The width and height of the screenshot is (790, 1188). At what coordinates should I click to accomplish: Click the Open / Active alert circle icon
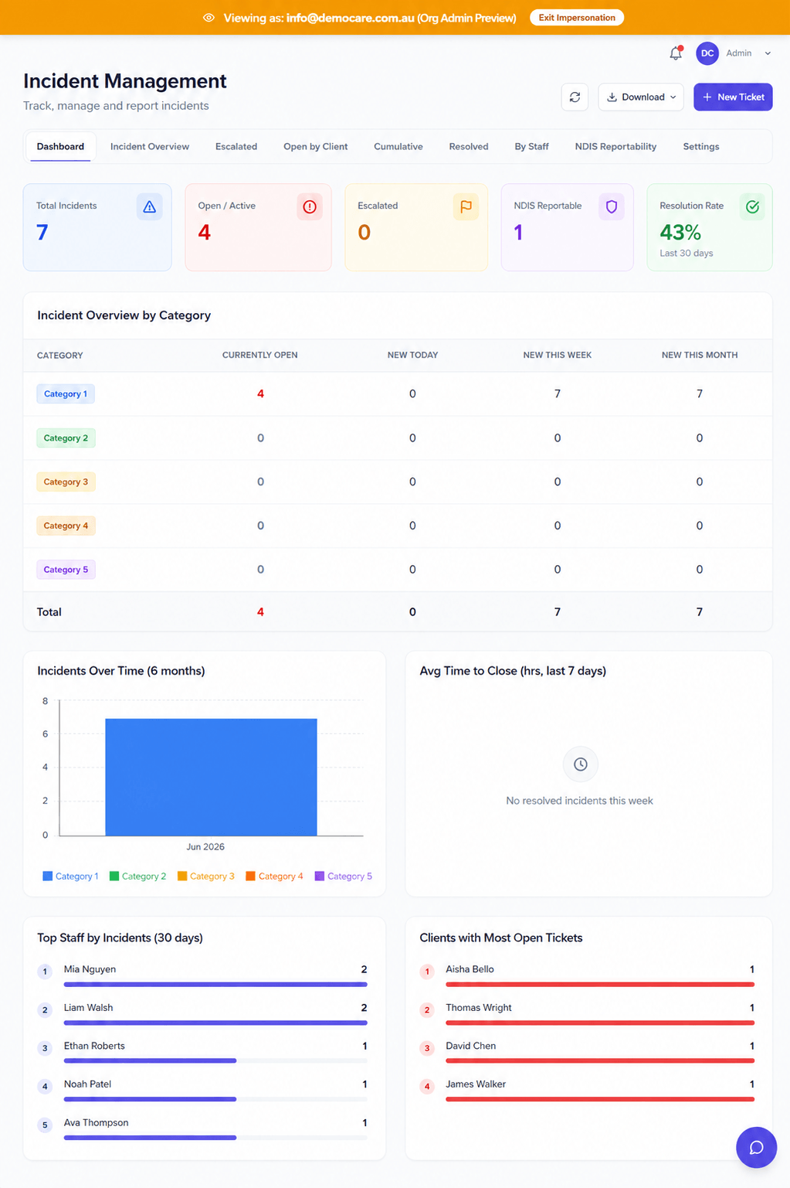310,206
